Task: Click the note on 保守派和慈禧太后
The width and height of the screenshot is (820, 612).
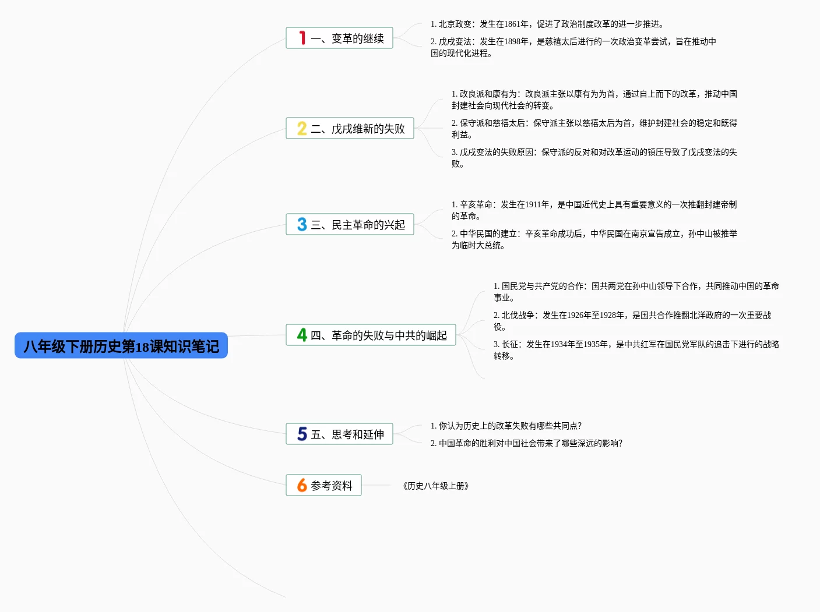Action: 594,129
